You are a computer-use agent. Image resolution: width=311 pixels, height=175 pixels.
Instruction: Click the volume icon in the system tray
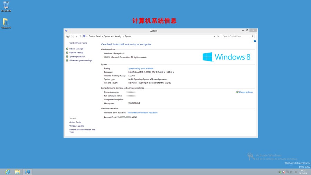(291, 172)
